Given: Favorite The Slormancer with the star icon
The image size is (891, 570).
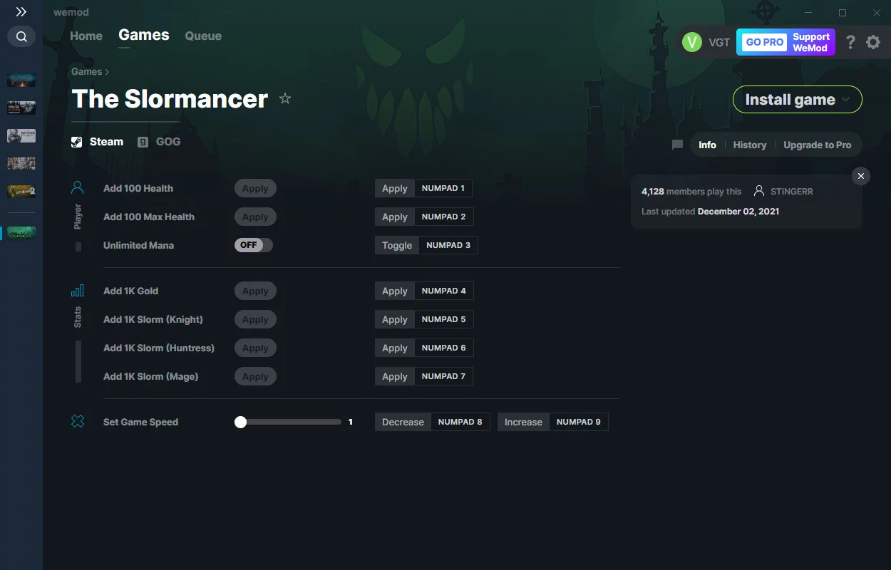Looking at the screenshot, I should (x=285, y=98).
